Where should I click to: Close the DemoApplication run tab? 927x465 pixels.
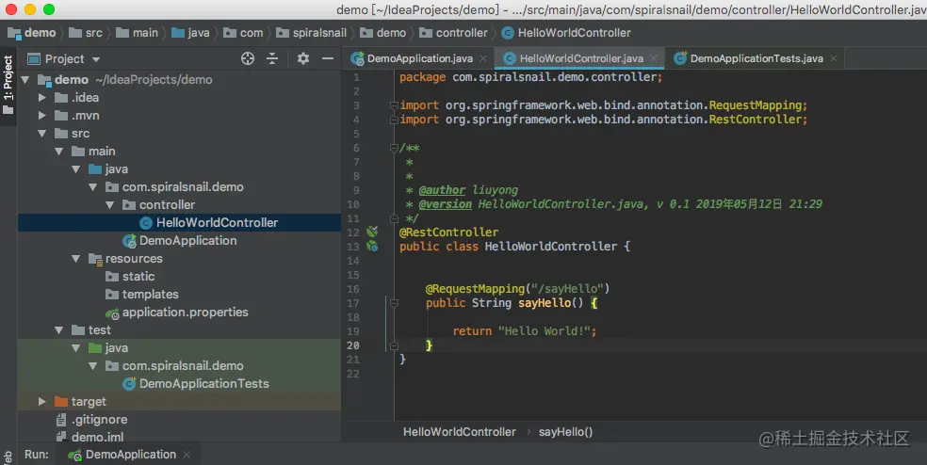187,455
